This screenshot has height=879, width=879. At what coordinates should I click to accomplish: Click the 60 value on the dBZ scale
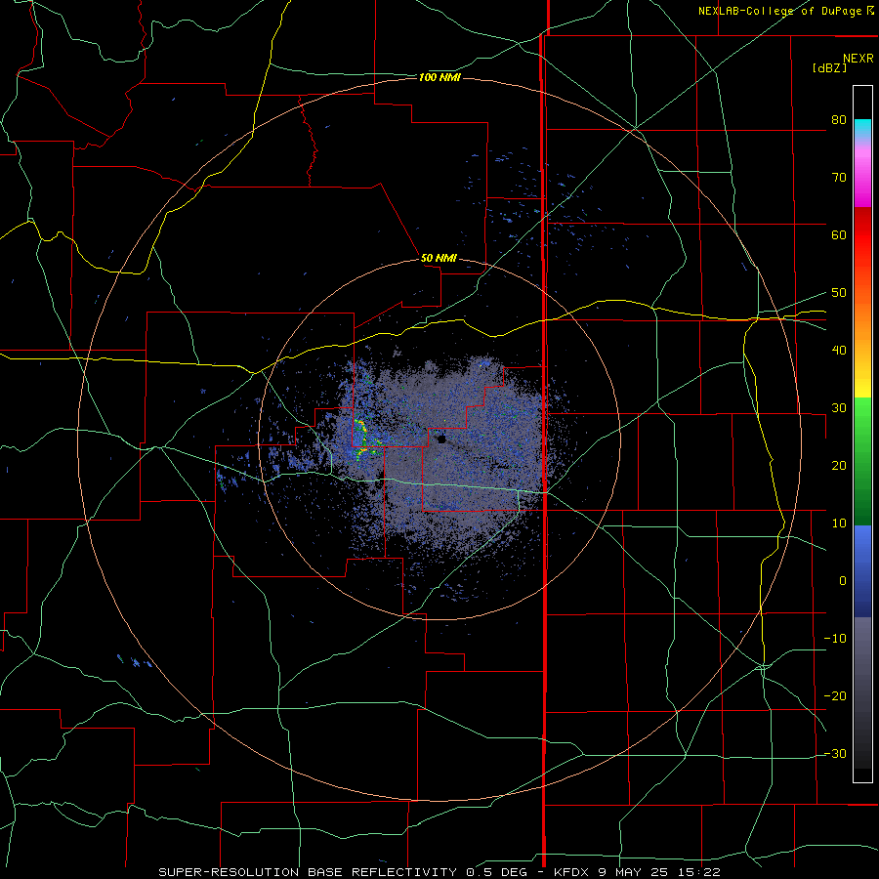pyautogui.click(x=839, y=234)
